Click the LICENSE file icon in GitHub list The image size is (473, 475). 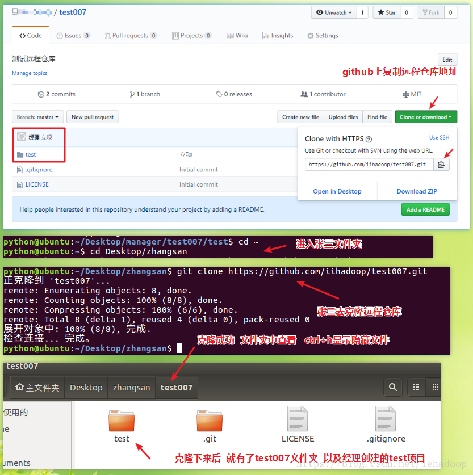(x=20, y=184)
